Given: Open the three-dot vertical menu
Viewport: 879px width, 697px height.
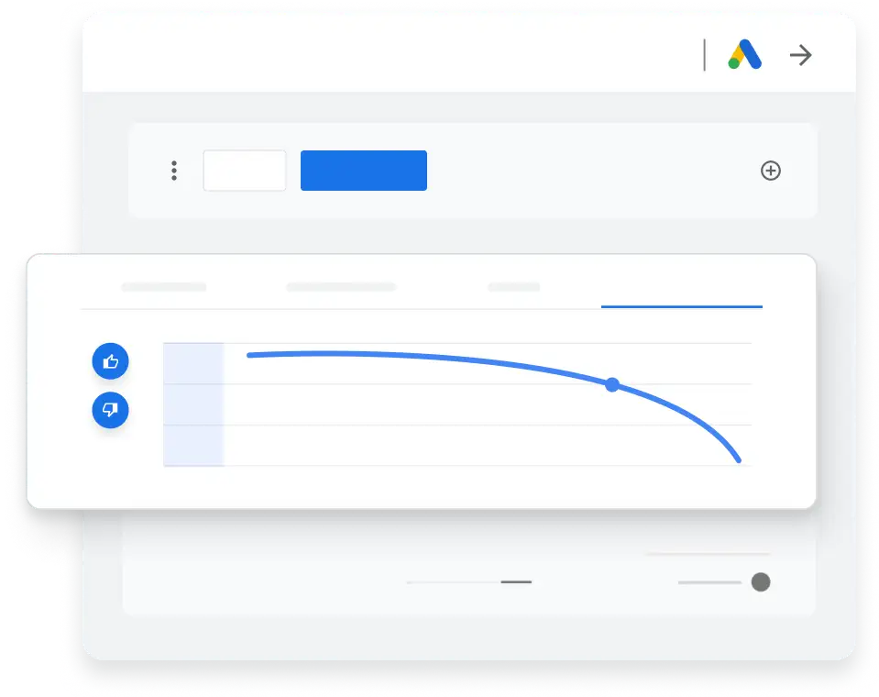Looking at the screenshot, I should (174, 171).
